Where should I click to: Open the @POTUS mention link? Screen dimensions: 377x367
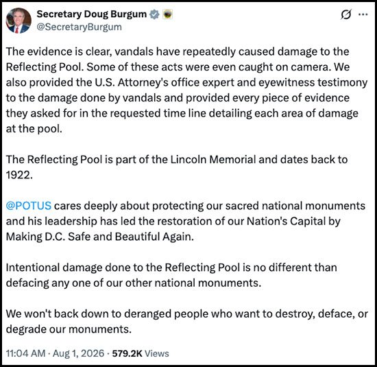click(29, 206)
